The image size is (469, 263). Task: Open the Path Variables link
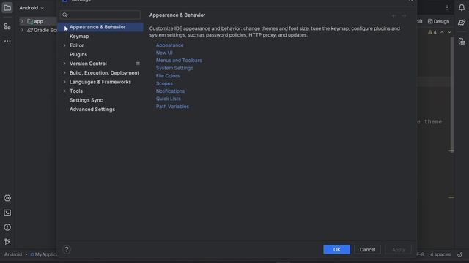point(172,107)
